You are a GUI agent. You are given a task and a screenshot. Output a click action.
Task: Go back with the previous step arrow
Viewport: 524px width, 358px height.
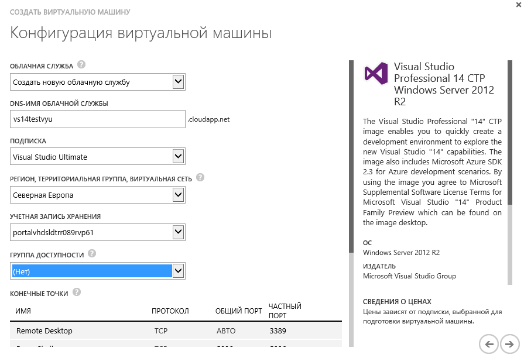[x=489, y=343]
